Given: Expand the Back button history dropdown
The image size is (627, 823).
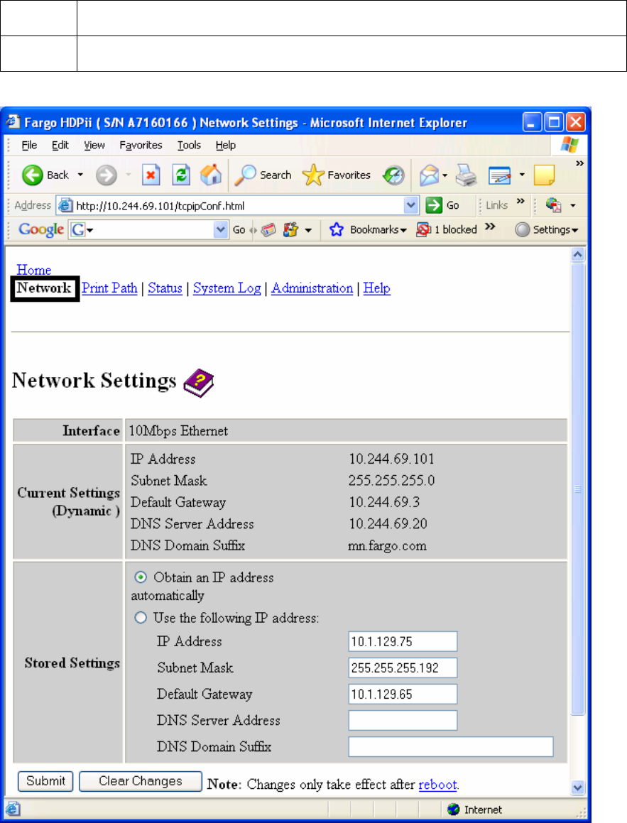Looking at the screenshot, I should (80, 175).
